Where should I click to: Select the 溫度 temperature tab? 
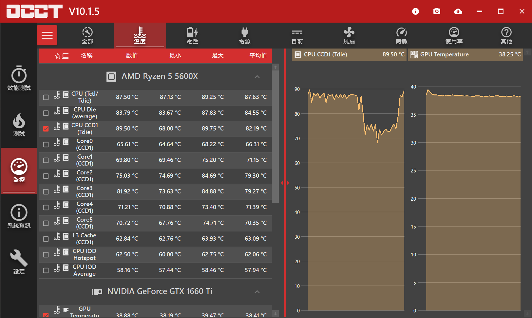140,35
